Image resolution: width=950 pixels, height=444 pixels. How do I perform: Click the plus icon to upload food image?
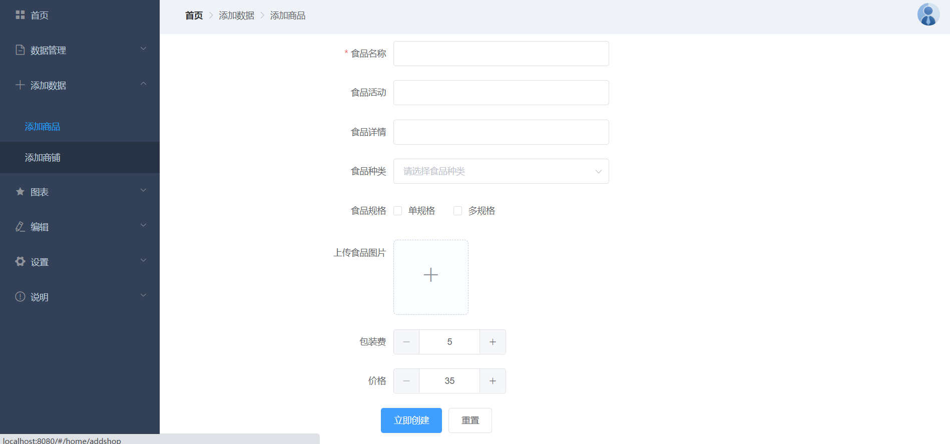tap(430, 275)
